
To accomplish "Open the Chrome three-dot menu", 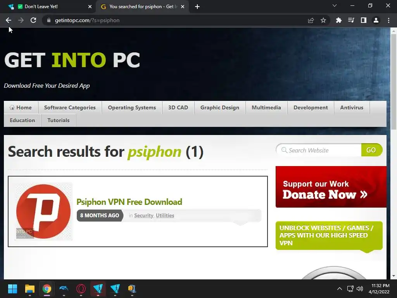I will pos(388,20).
